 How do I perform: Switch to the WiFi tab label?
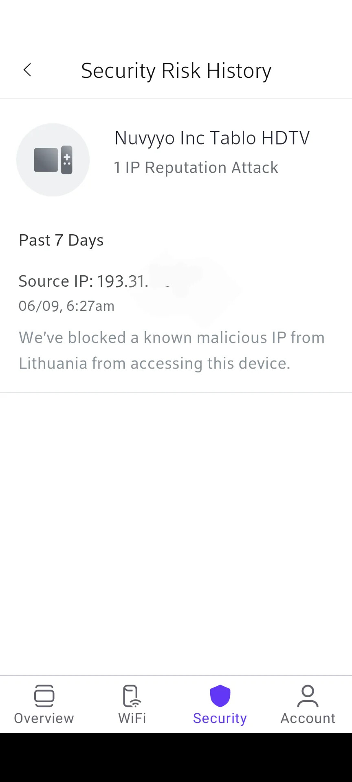(132, 718)
